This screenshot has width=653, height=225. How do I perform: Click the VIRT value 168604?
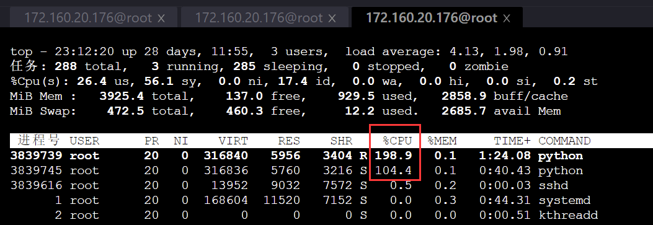coord(226,200)
